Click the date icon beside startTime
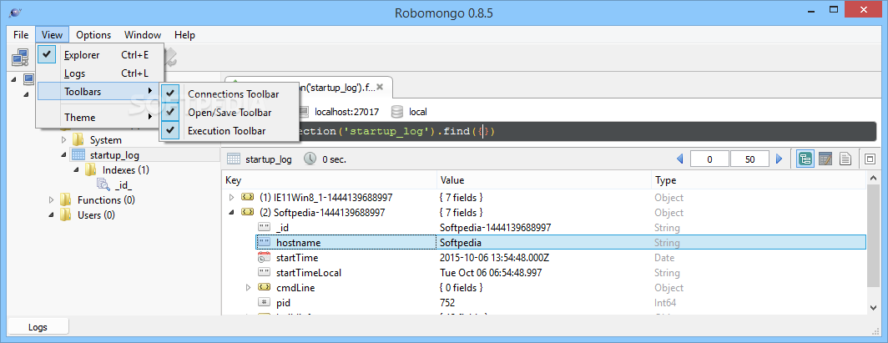 264,258
